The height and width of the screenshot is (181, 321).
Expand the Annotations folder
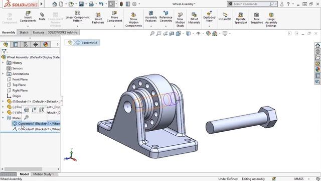[3, 74]
